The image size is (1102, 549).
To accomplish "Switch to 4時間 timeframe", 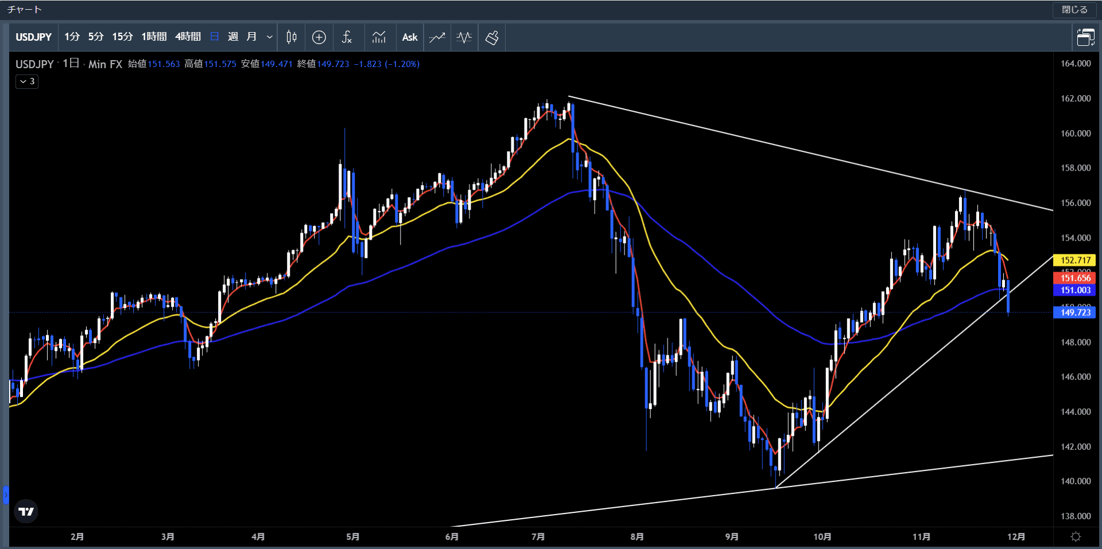I will pyautogui.click(x=188, y=37).
